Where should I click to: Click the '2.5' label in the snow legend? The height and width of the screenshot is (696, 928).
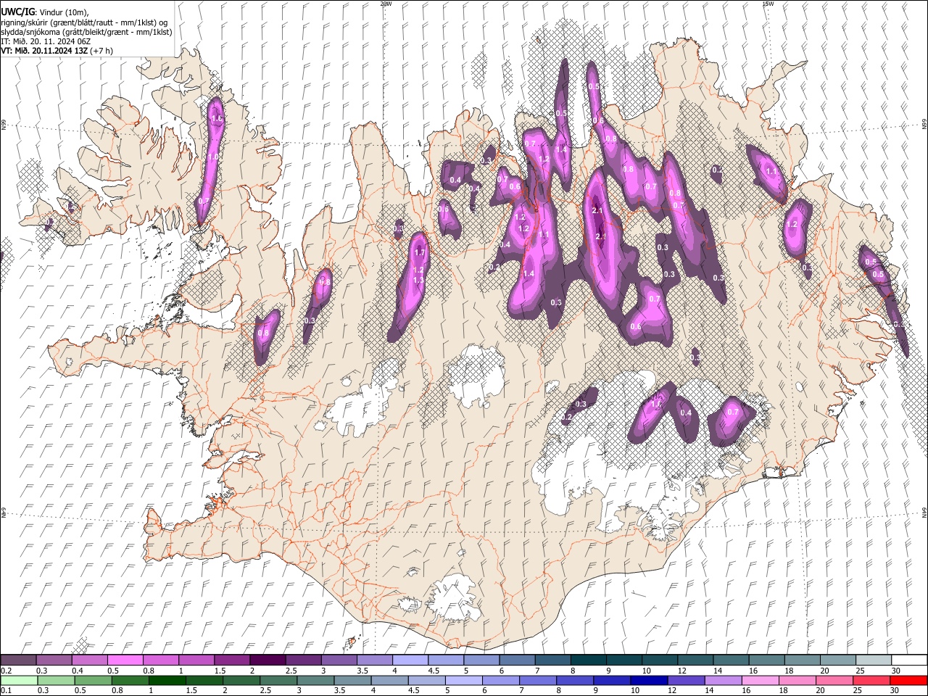tap(291, 671)
